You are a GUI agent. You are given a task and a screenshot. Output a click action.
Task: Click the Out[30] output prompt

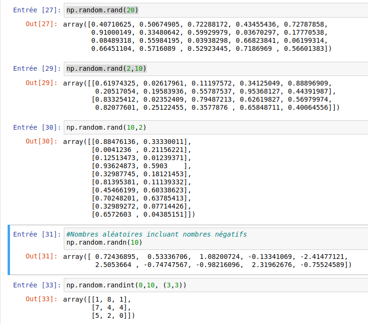[41, 142]
